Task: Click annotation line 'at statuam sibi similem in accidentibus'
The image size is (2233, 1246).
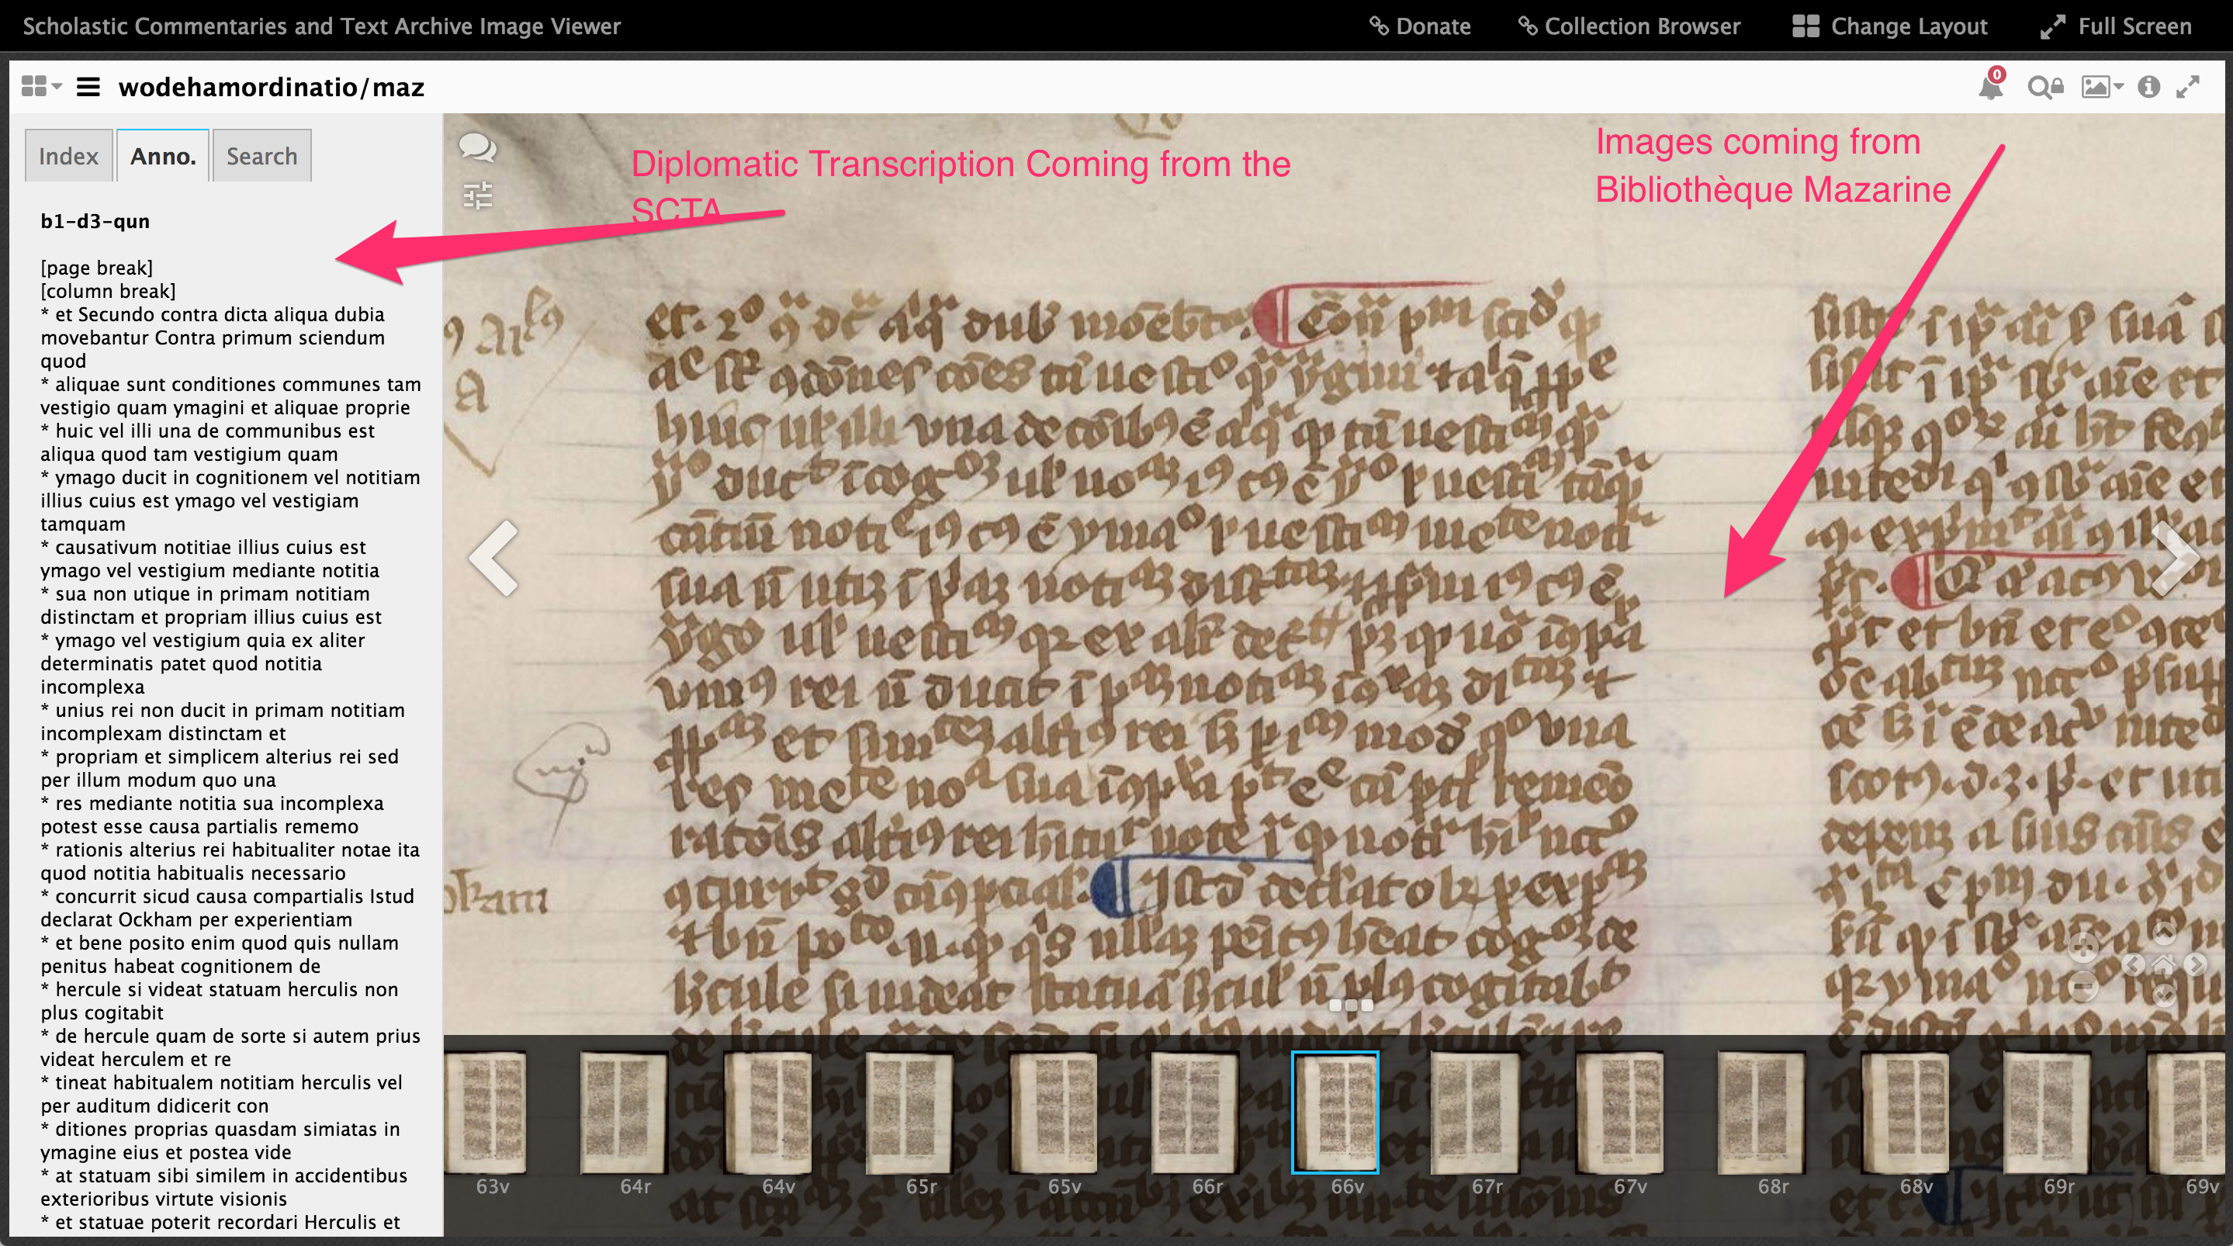Action: pyautogui.click(x=231, y=1175)
